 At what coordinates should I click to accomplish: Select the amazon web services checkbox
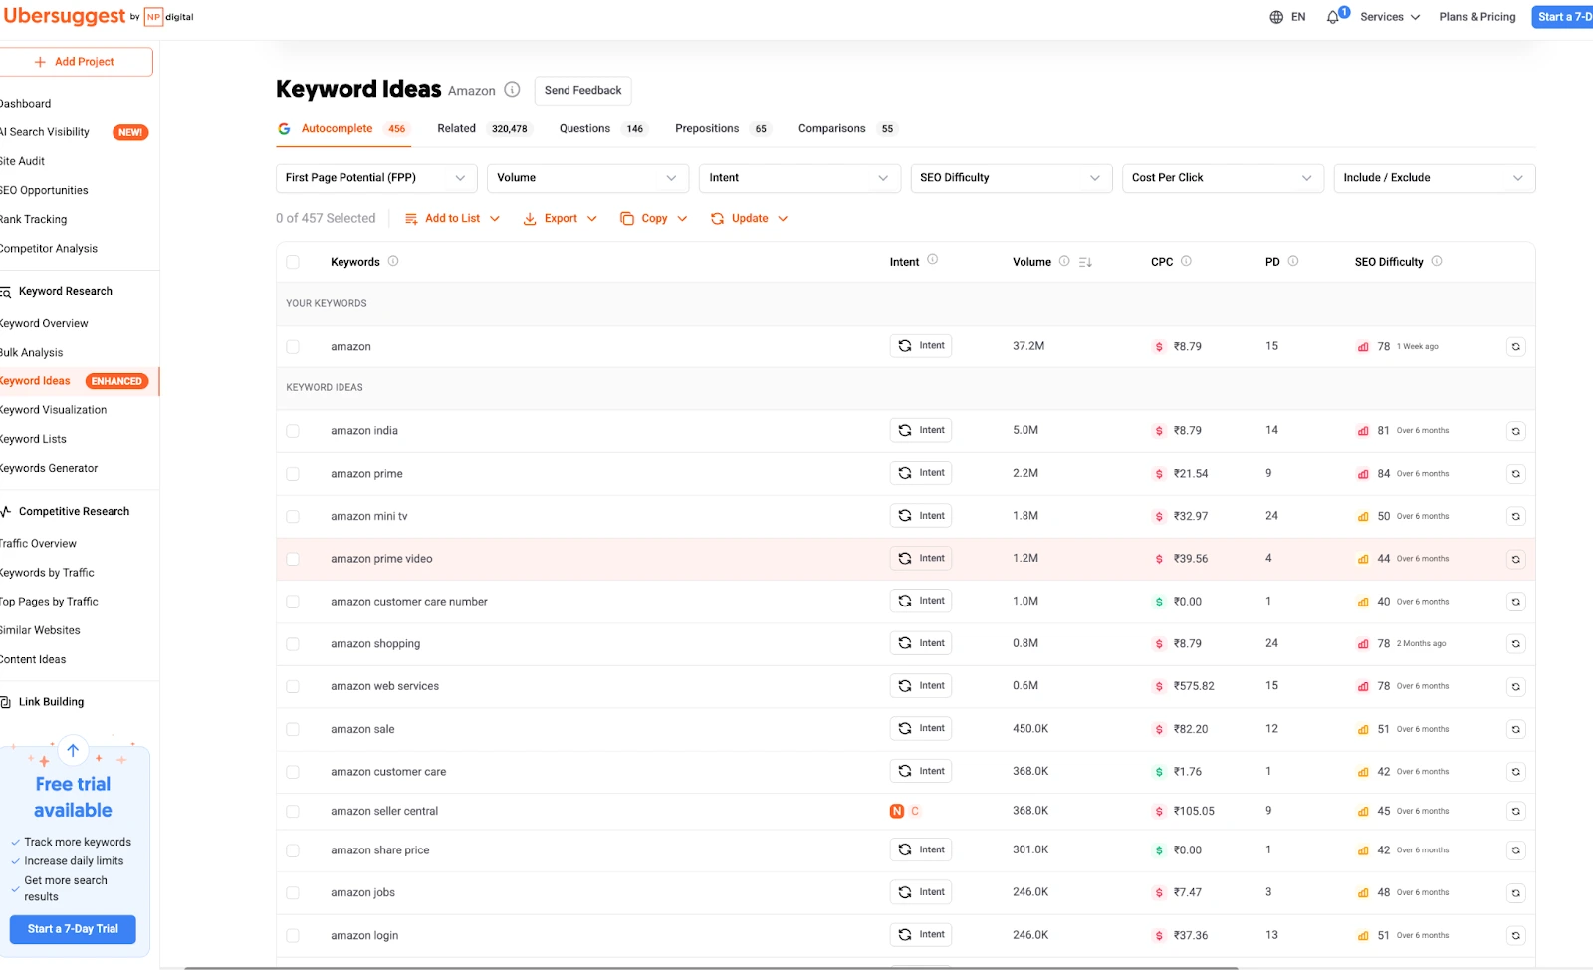click(x=293, y=687)
